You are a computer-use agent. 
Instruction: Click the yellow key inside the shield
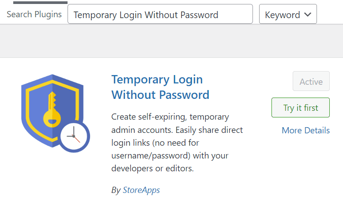pos(52,109)
